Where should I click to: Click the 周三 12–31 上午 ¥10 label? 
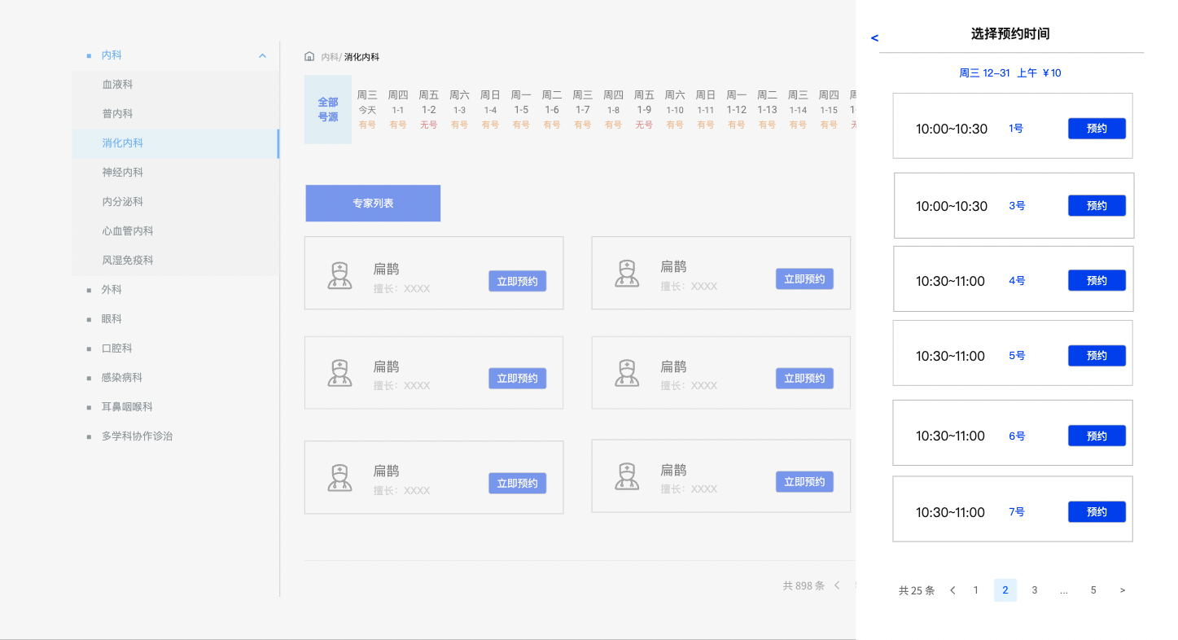click(1010, 73)
